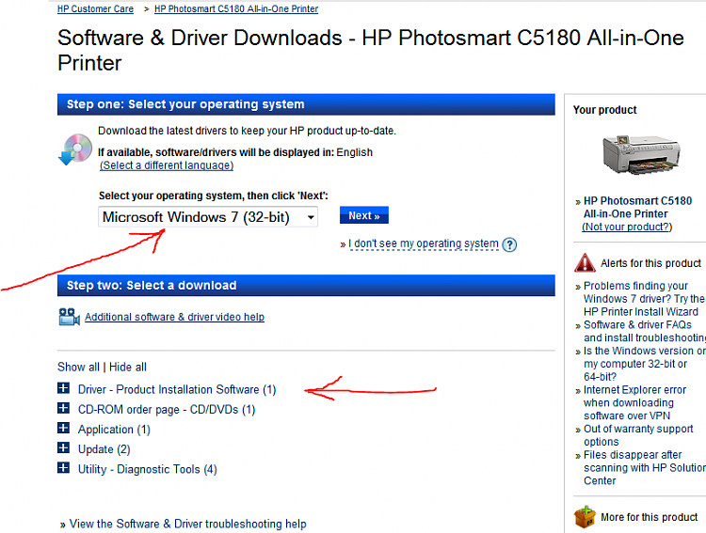The image size is (706, 533).
Task: Click the HP Photosmart printer image
Action: click(x=641, y=154)
